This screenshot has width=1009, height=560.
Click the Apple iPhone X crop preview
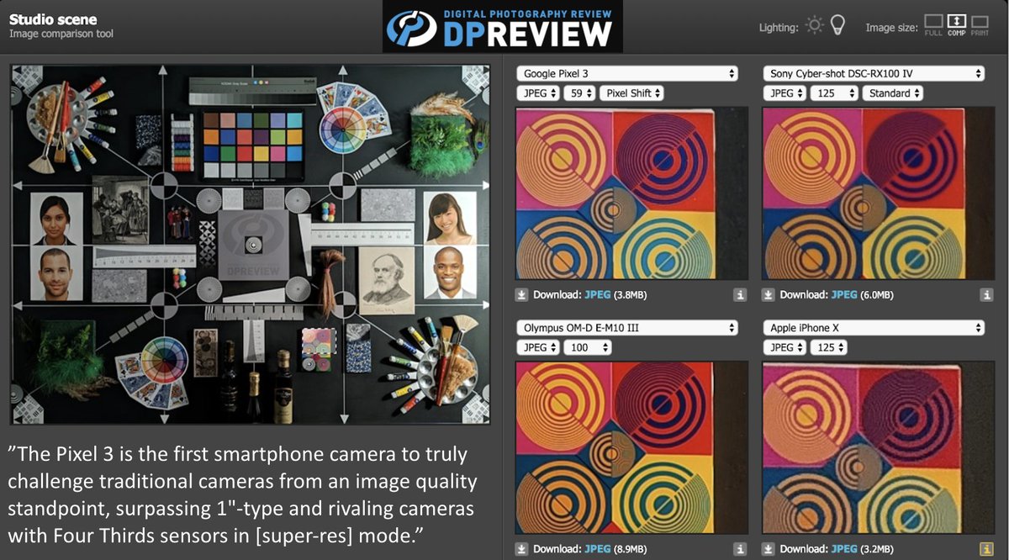click(878, 447)
